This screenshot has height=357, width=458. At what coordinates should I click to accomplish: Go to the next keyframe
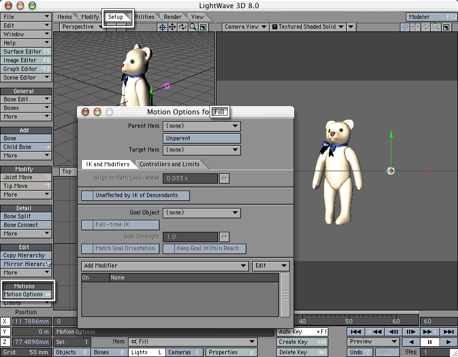[430, 332]
